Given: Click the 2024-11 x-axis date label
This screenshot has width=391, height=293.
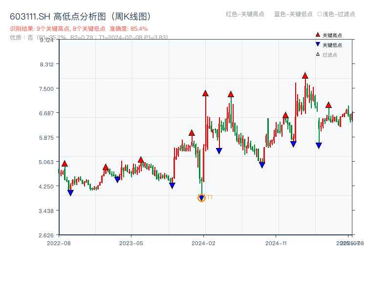Looking at the screenshot, I should (276, 243).
